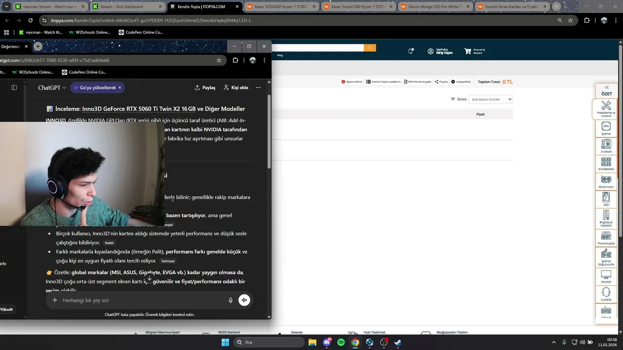
Task: Switch to Zeiron Mirage X50 Pro tab
Action: 434,7
